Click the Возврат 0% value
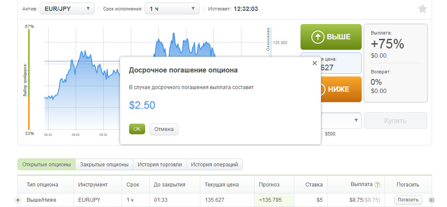This screenshot has width=447, height=207. (376, 82)
